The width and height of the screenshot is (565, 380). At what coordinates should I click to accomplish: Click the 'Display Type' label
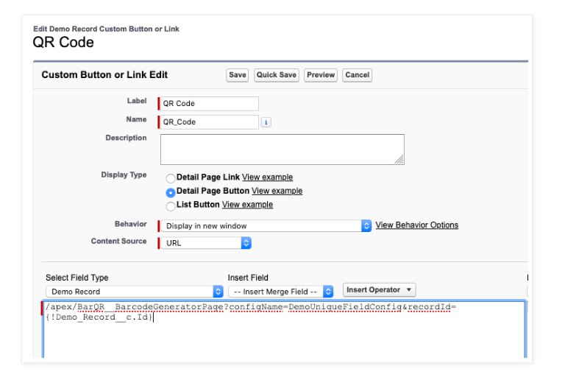pyautogui.click(x=124, y=175)
